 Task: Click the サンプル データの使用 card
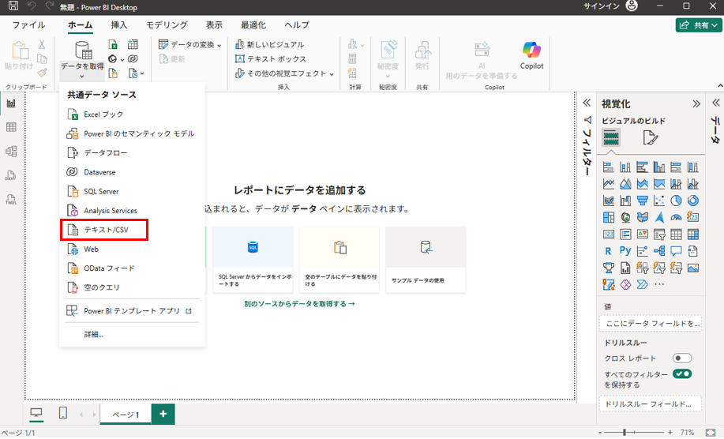point(426,260)
